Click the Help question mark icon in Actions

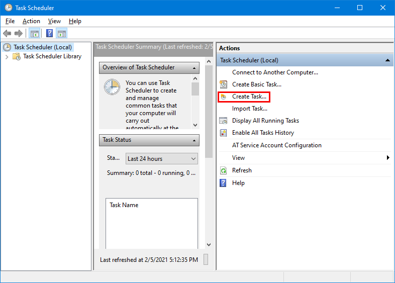click(x=223, y=183)
